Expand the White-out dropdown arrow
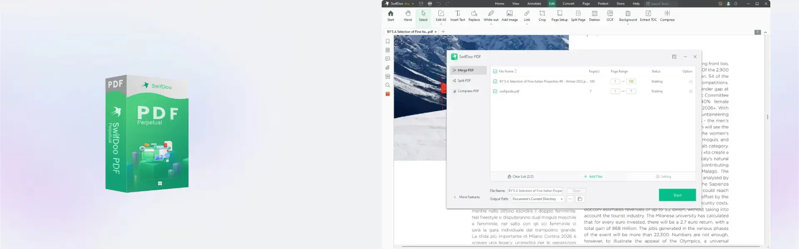Screen dimensions: 799x249 pyautogui.click(x=491, y=24)
